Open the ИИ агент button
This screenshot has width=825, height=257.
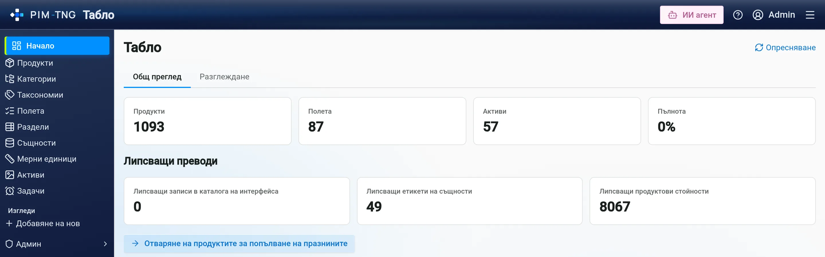[692, 15]
